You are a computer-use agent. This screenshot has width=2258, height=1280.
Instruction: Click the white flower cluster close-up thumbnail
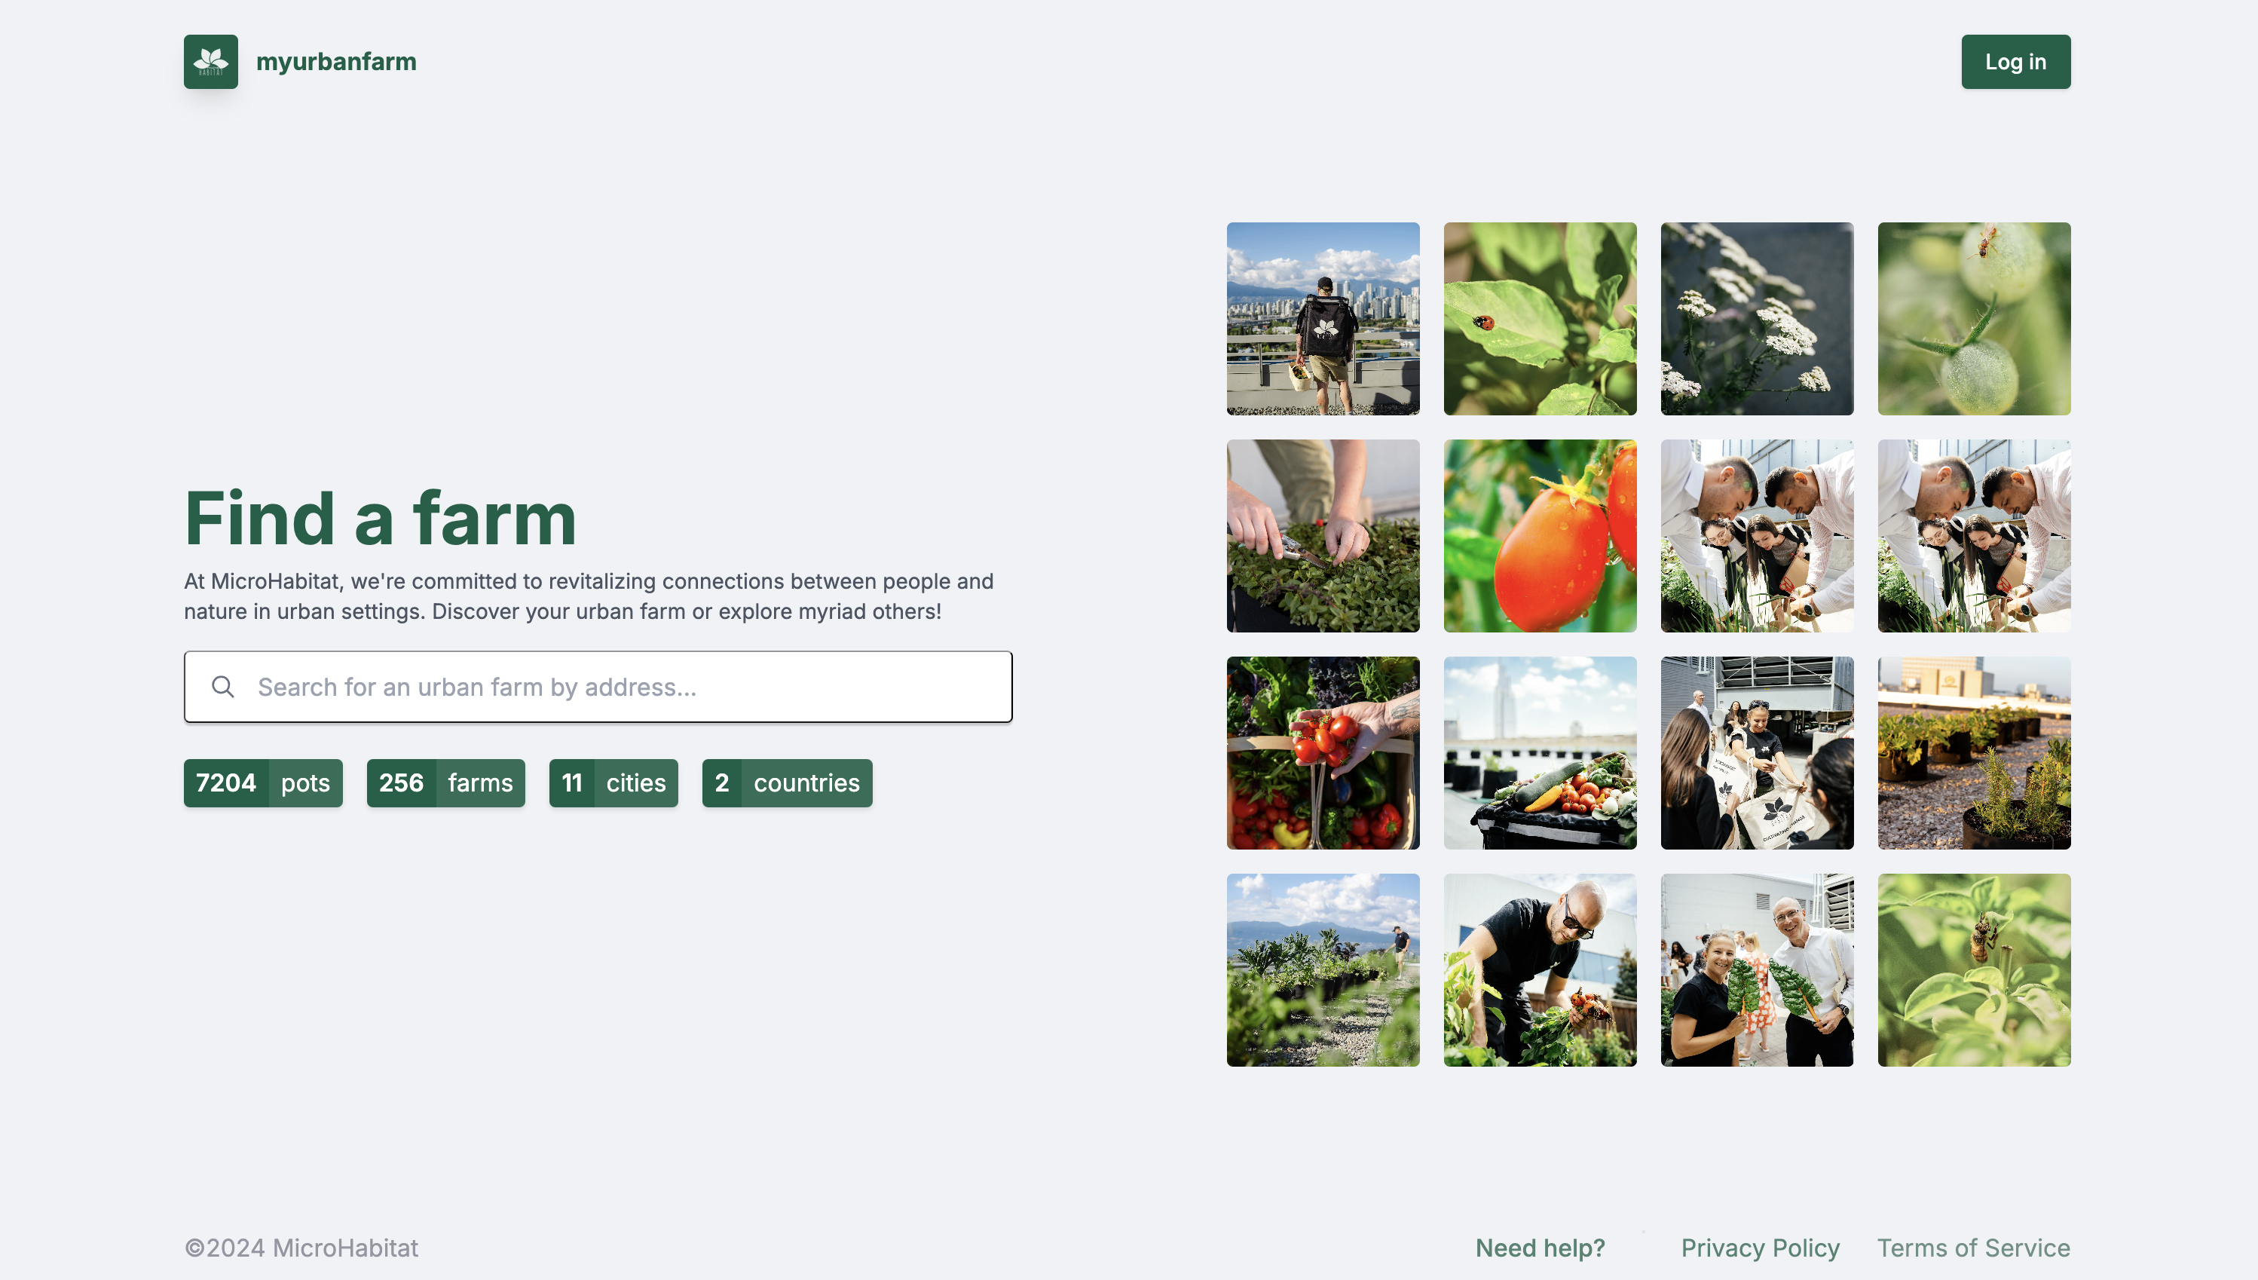1757,318
